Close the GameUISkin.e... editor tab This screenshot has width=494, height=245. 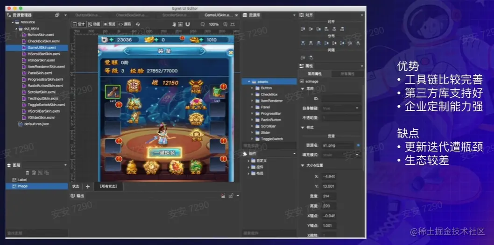236,15
